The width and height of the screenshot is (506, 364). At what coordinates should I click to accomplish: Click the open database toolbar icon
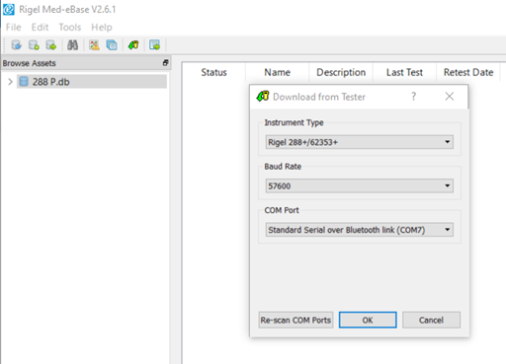[x=16, y=44]
